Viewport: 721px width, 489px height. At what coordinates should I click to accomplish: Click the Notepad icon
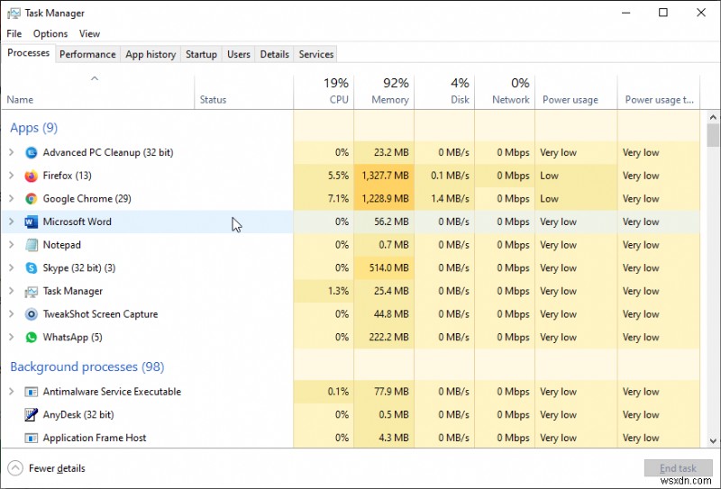(x=32, y=245)
